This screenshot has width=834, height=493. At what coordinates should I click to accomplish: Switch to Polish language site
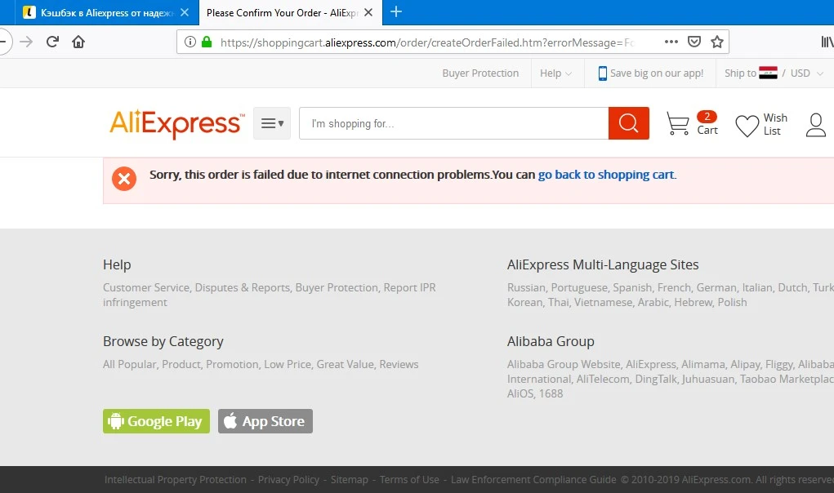pyautogui.click(x=732, y=302)
